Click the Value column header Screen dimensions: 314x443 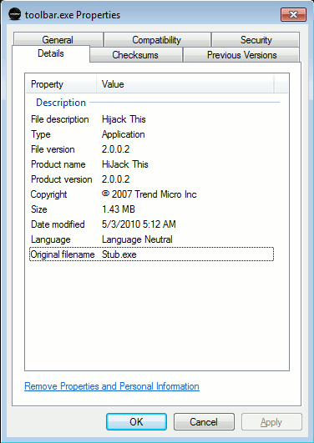(185, 84)
